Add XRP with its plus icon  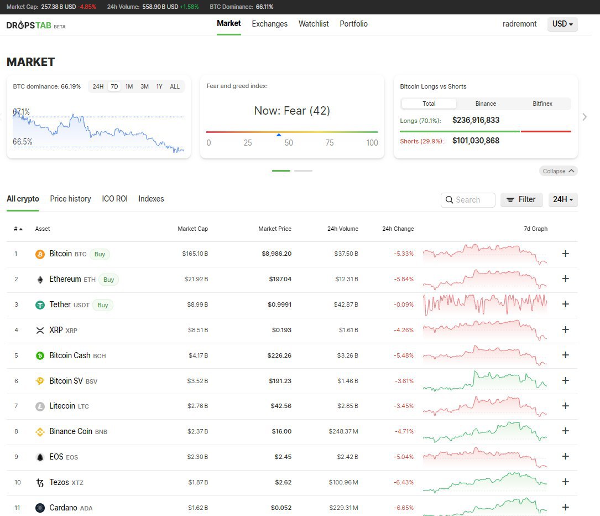[x=565, y=329]
